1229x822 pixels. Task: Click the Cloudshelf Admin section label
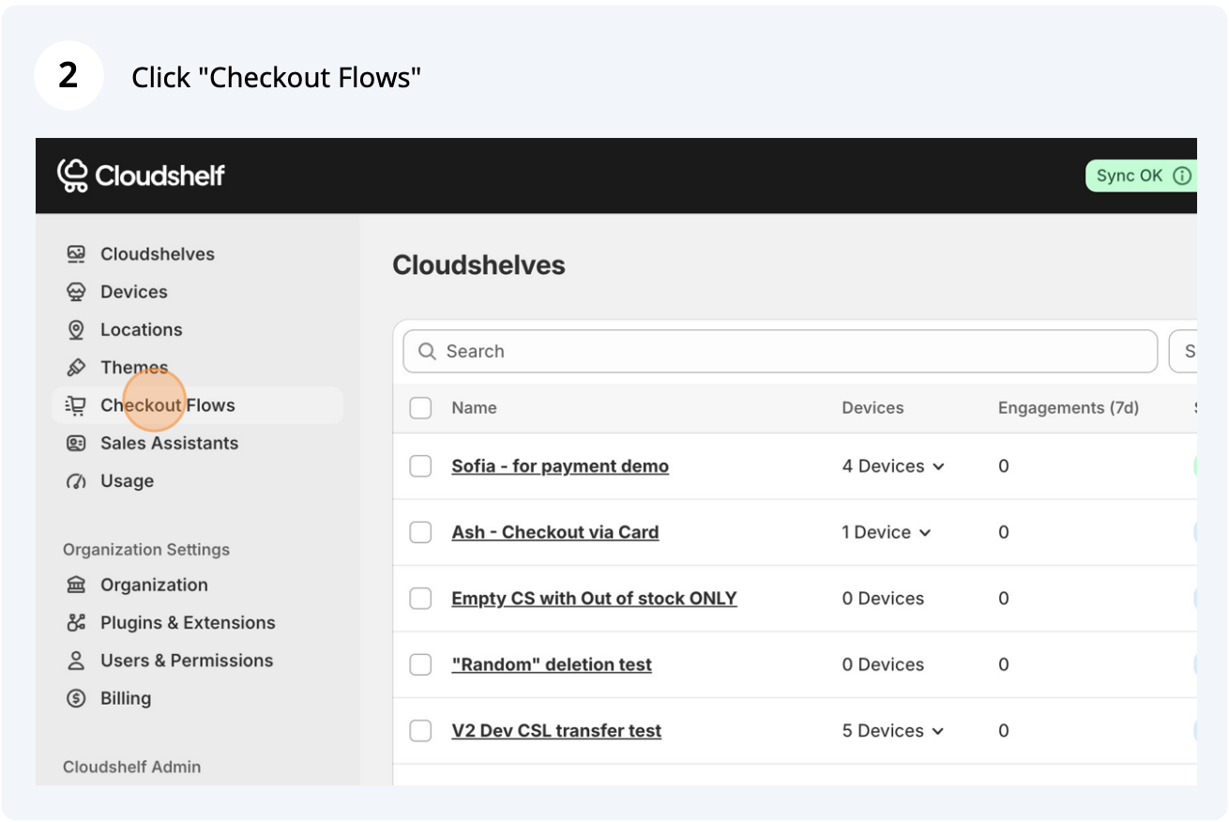point(132,767)
